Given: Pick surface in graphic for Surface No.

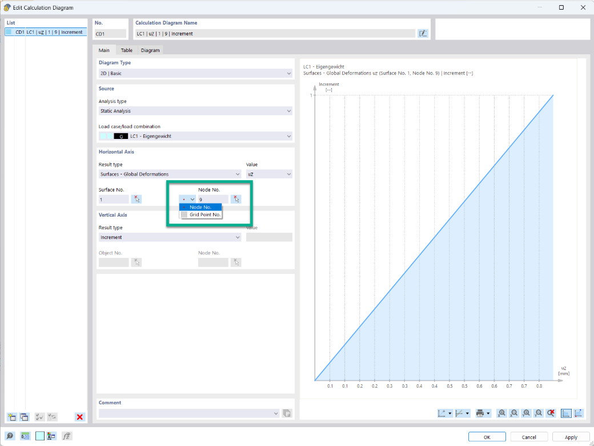Looking at the screenshot, I should click(x=137, y=199).
